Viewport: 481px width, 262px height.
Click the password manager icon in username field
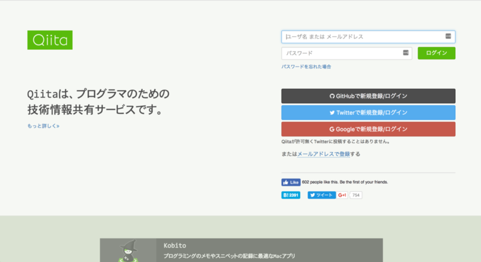tap(448, 36)
